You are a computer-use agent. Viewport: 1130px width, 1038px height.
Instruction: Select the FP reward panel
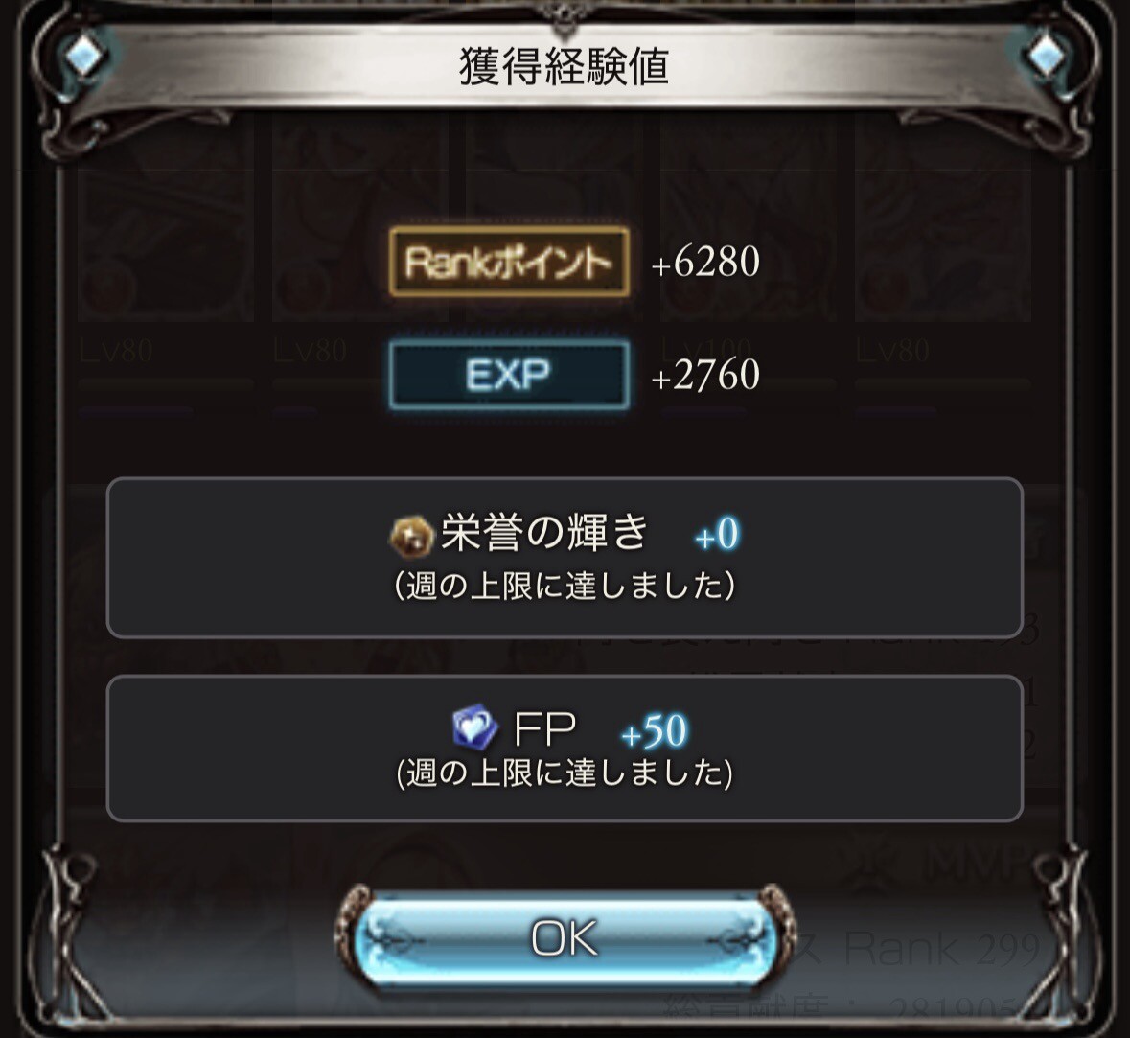[x=565, y=749]
